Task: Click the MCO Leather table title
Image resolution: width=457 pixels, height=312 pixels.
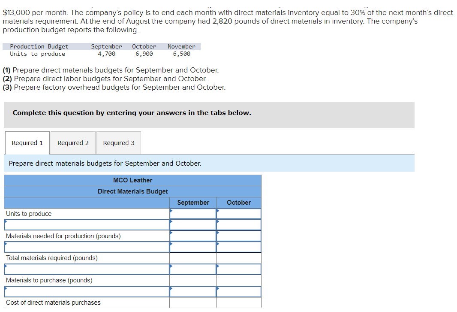Action: [x=132, y=180]
